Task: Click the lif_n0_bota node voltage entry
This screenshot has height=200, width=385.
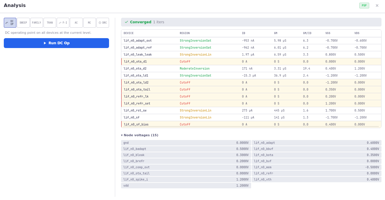Action: [x=316, y=155]
